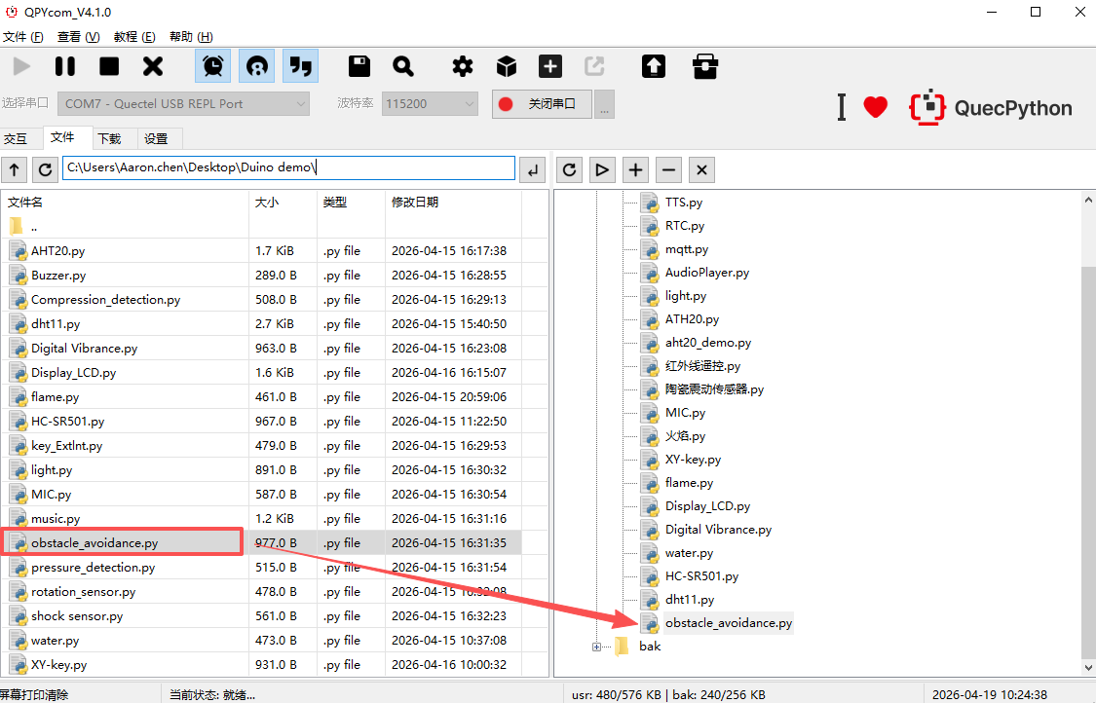Open the toolbox icon
The height and width of the screenshot is (703, 1096).
705,66
